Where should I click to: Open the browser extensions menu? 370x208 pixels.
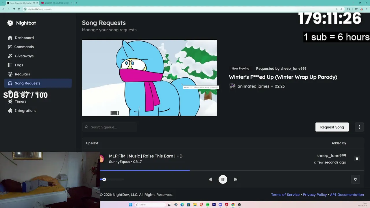(x=349, y=9)
